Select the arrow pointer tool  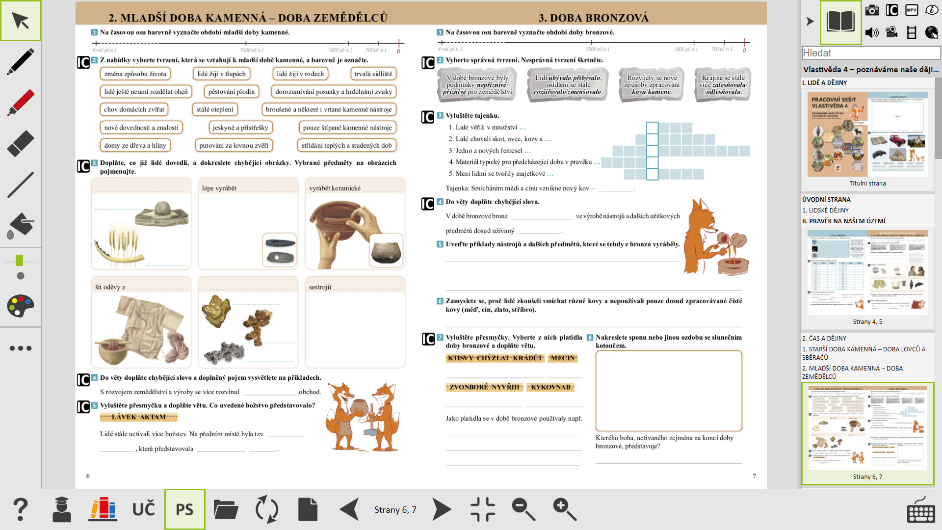tap(21, 21)
